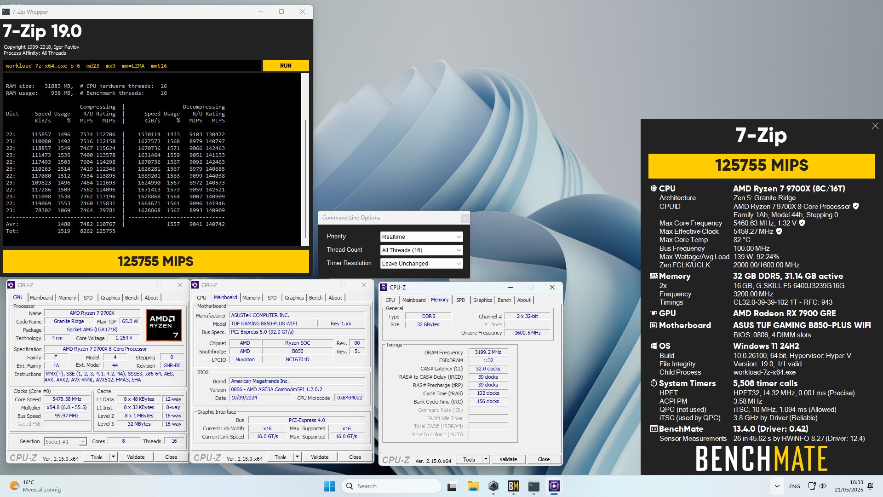Screen dimensions: 883x497
Task: Open SPD tab in left CPU-Z window
Action: (88, 298)
